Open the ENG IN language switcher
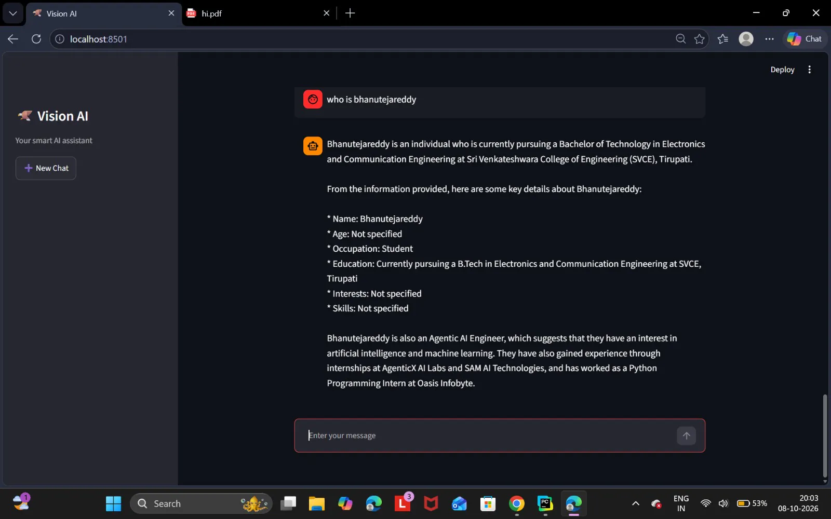The height and width of the screenshot is (519, 831). point(681,503)
